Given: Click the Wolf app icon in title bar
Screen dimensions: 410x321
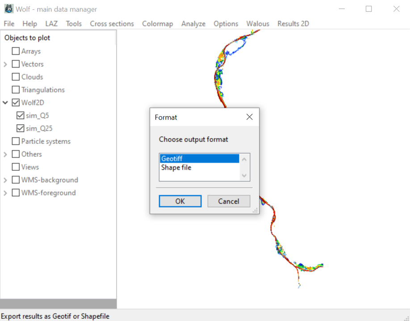Looking at the screenshot, I should point(8,9).
